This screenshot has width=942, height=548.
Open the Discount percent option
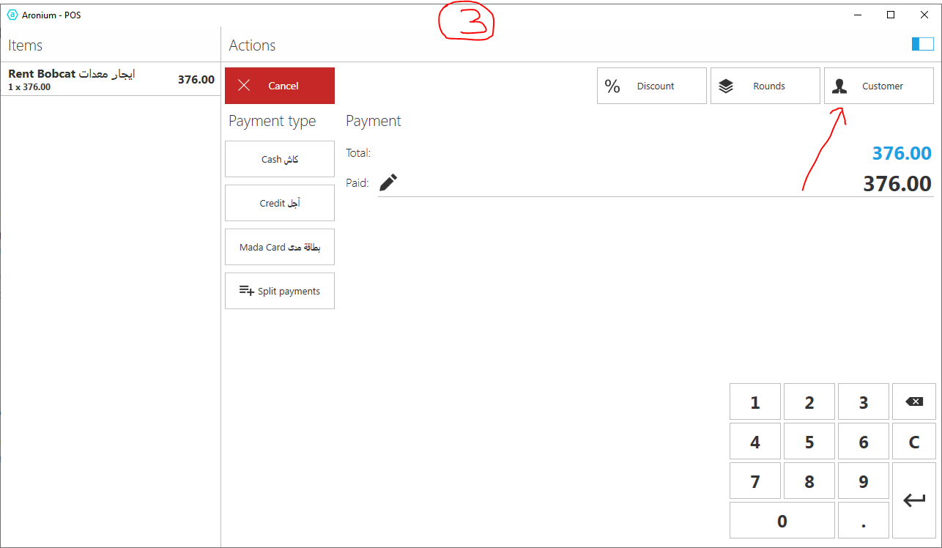point(651,86)
